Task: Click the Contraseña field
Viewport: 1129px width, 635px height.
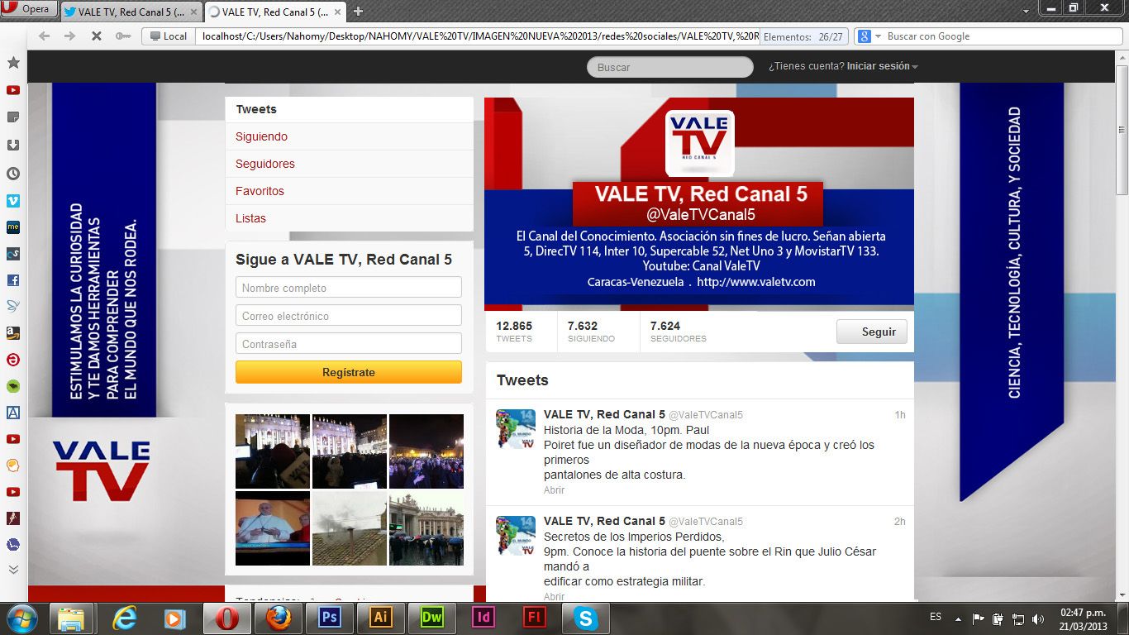Action: click(x=349, y=344)
